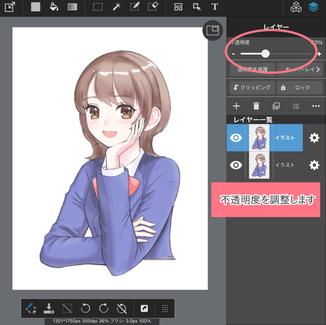326x325 pixels.
Task: Hide the top イラスト layer
Action: [236, 138]
